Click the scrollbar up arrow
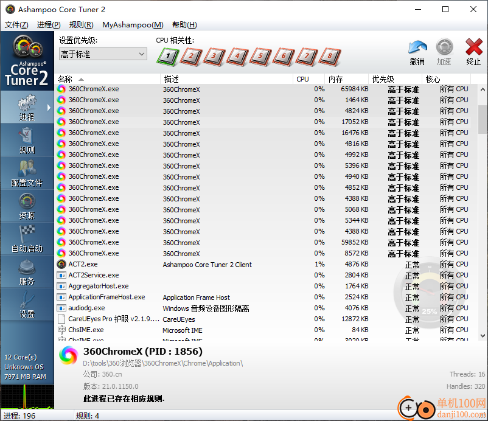The width and height of the screenshot is (488, 421). 483,89
